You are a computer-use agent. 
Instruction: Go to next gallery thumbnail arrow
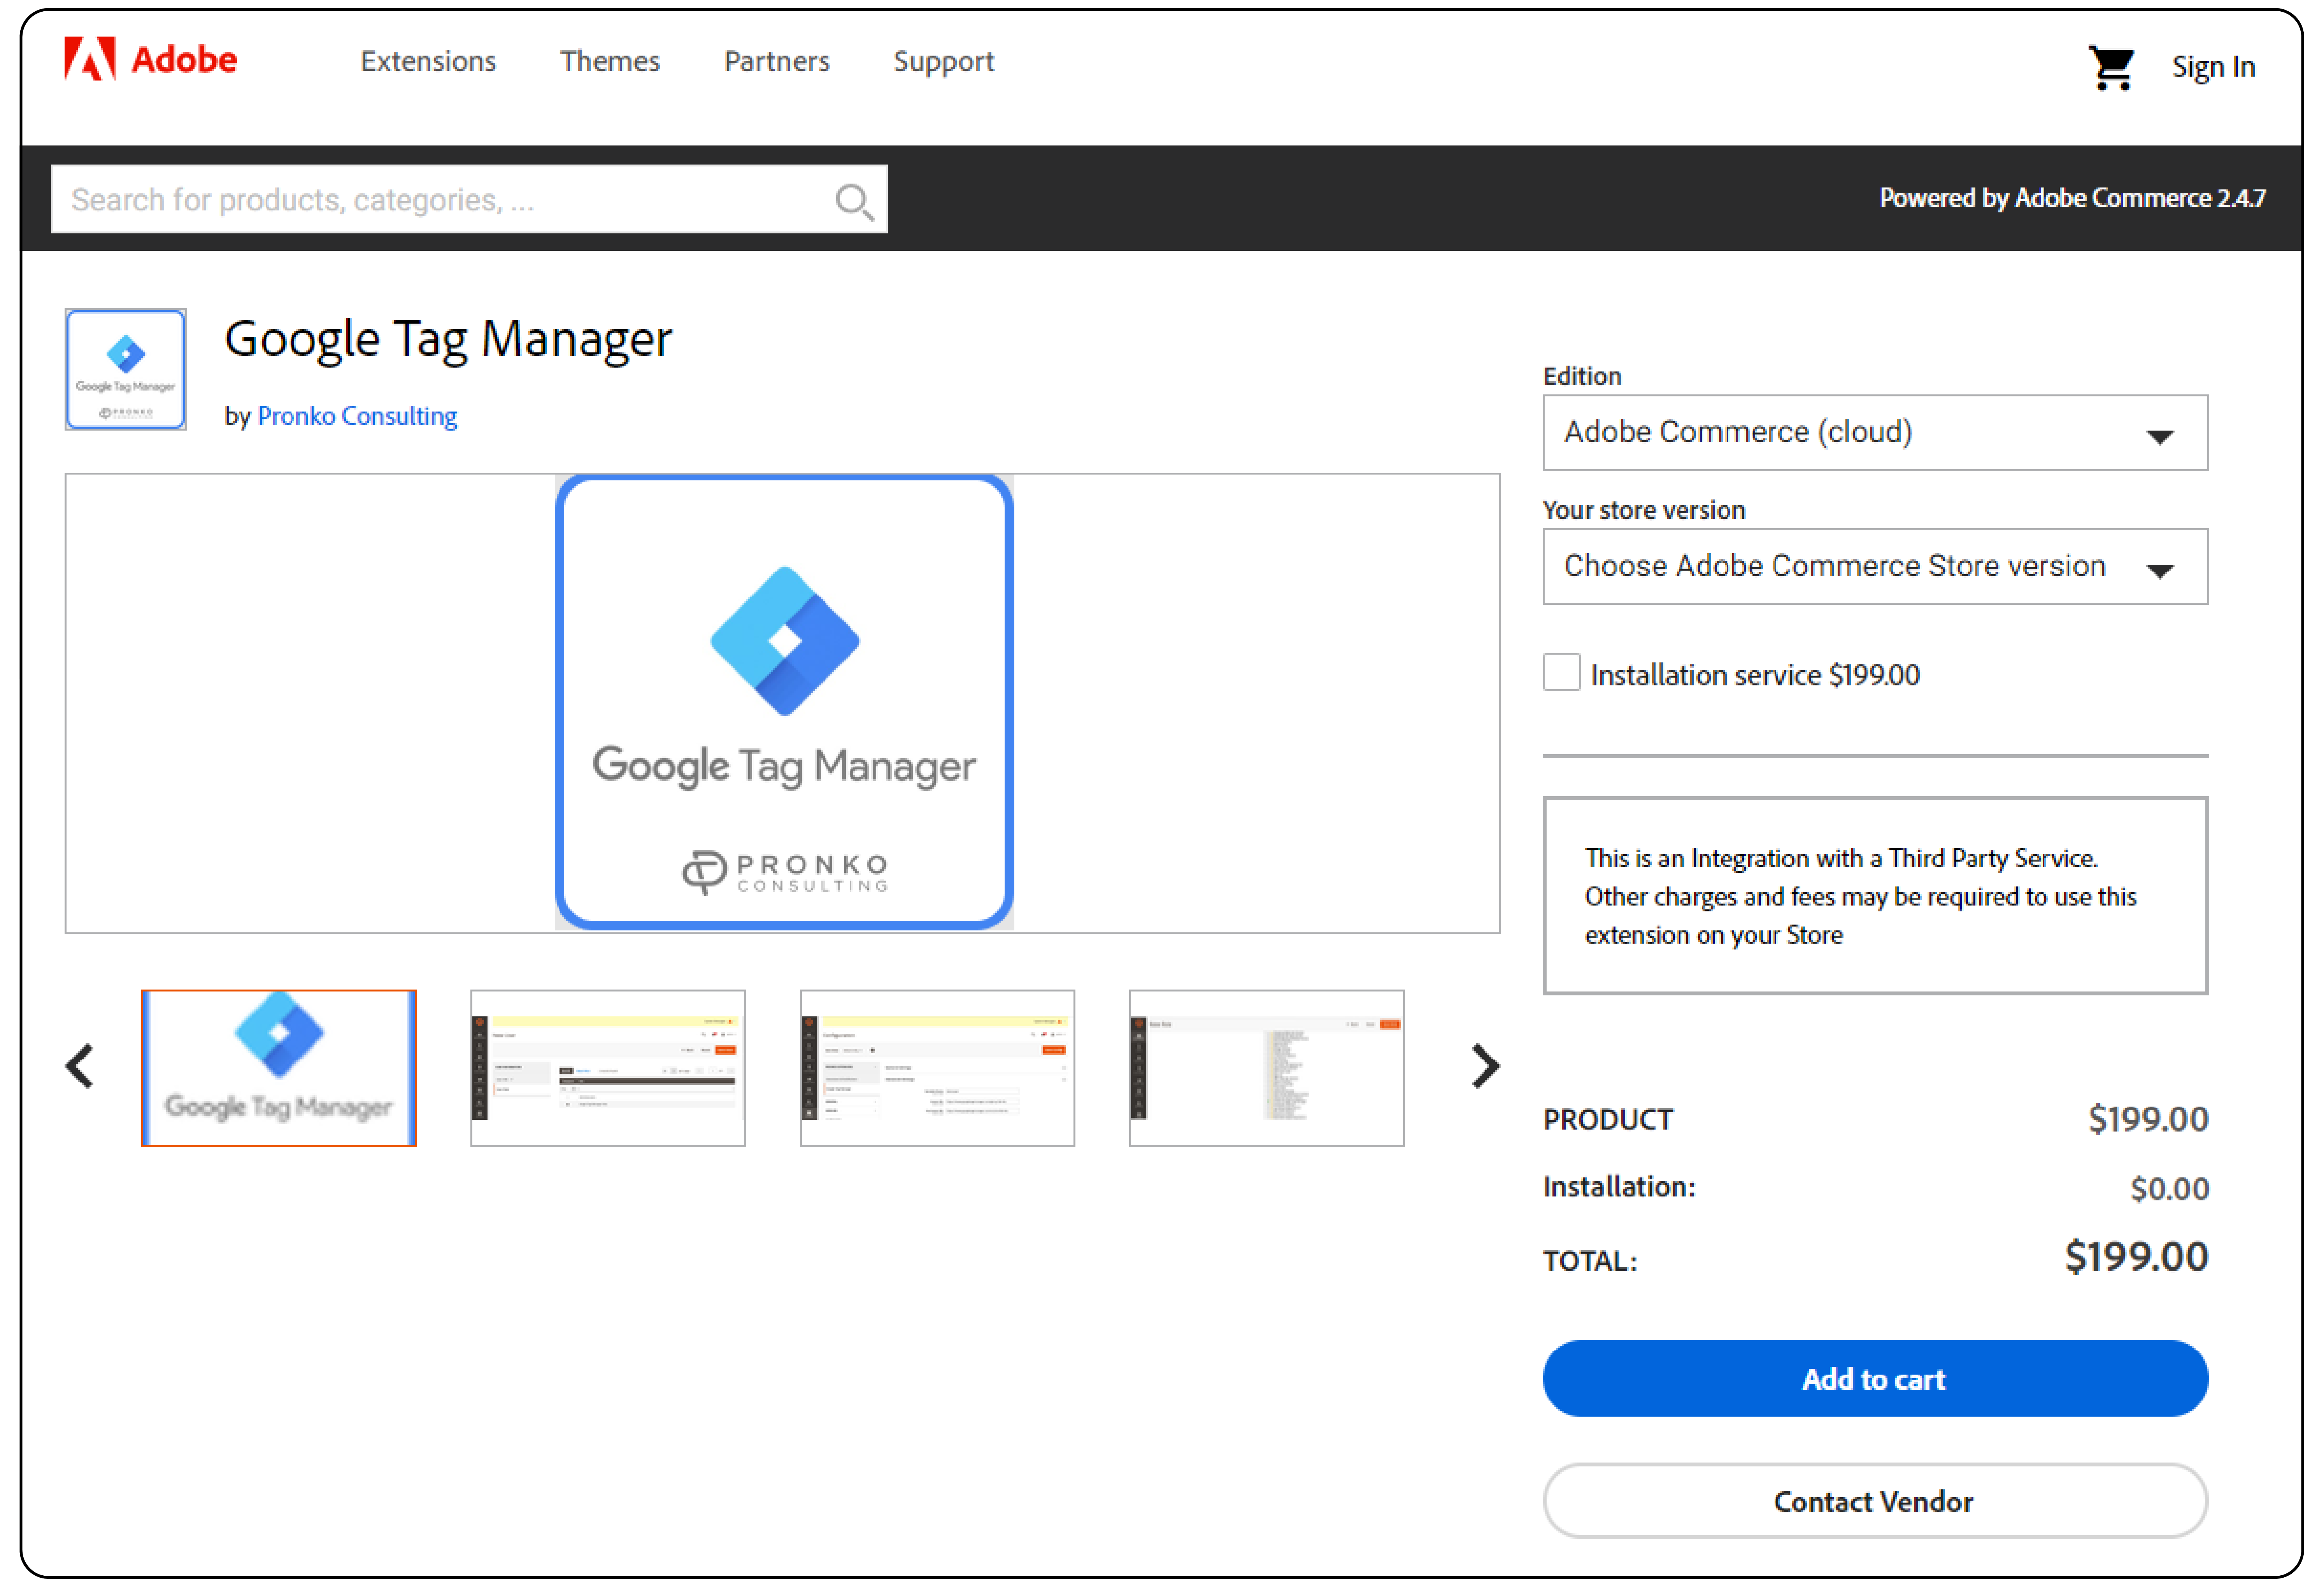point(1485,1066)
